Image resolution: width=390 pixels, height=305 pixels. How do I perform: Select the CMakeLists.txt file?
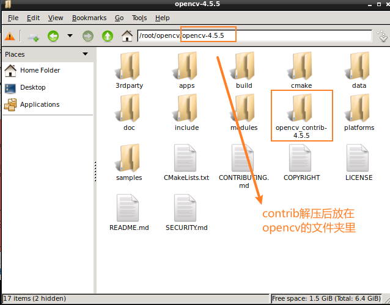(x=186, y=160)
